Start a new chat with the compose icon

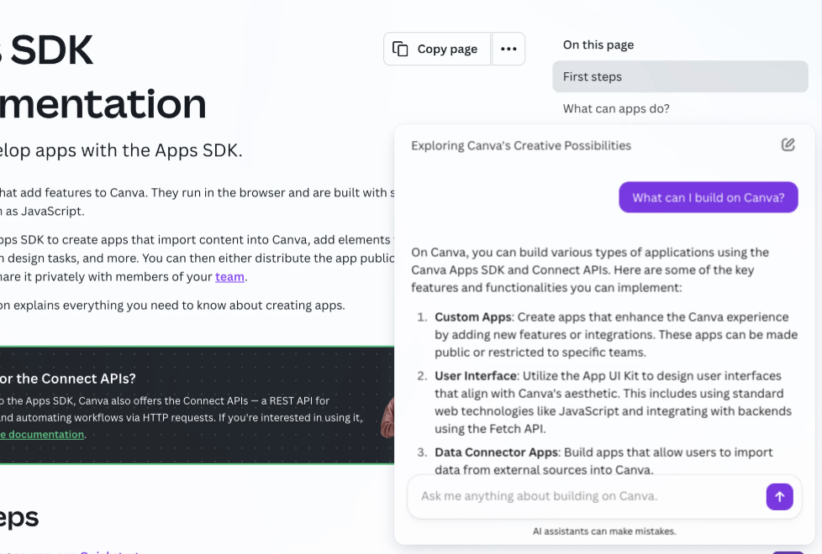click(788, 144)
